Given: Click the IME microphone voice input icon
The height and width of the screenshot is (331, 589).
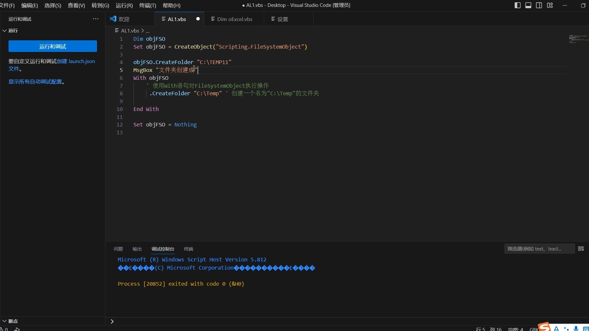Looking at the screenshot, I should 576,328.
